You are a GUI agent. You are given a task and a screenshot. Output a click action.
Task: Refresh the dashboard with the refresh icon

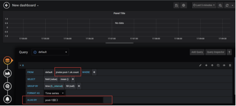[227, 5]
